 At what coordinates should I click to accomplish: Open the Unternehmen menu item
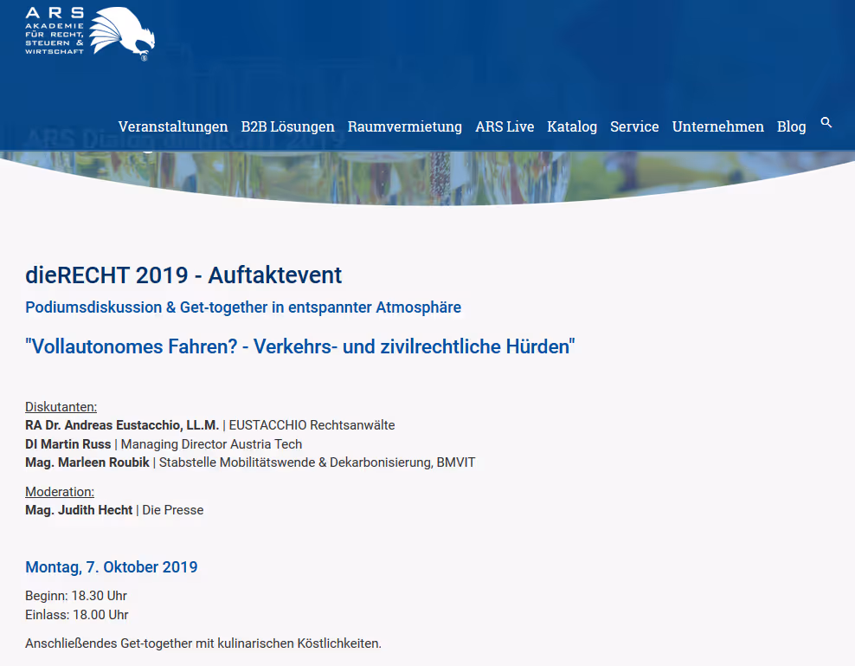tap(717, 126)
